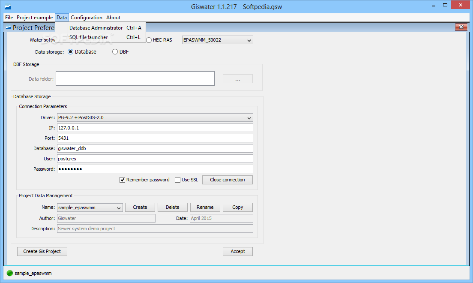Click the Database field giswater_ddb
This screenshot has height=283, width=473.
(155, 148)
